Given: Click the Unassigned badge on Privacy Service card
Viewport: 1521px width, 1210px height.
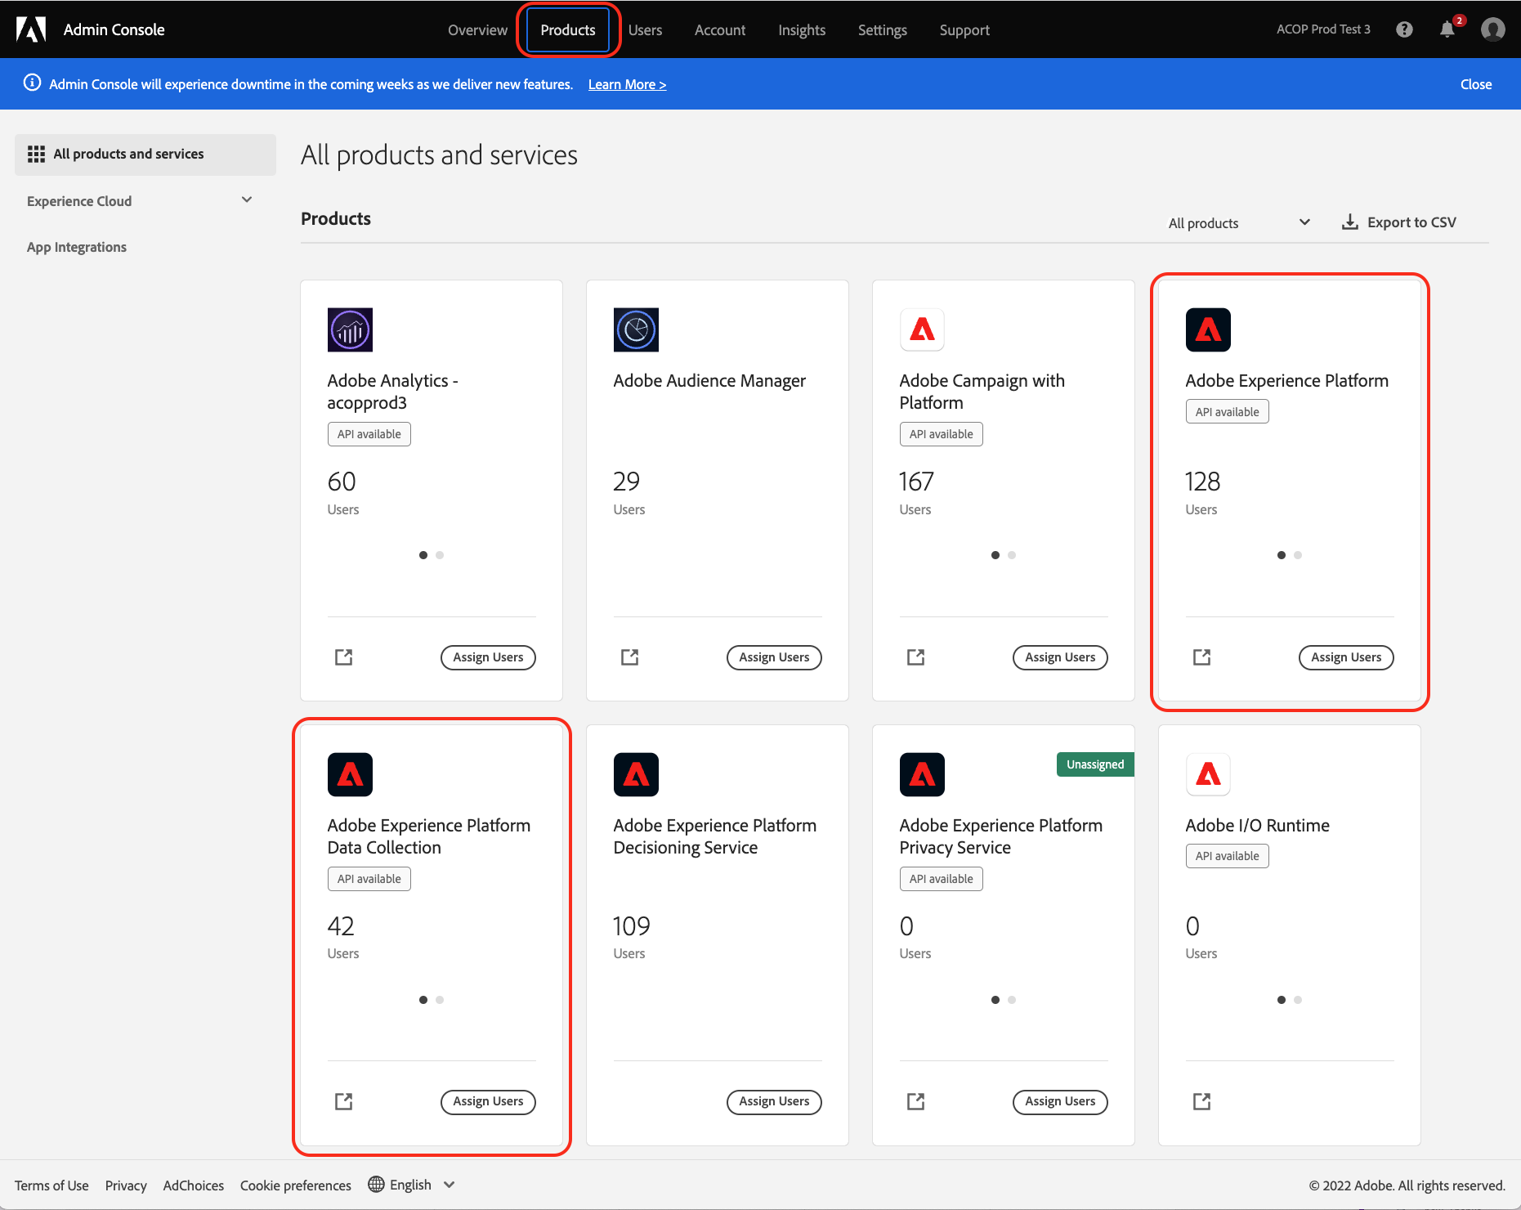Looking at the screenshot, I should [1095, 764].
